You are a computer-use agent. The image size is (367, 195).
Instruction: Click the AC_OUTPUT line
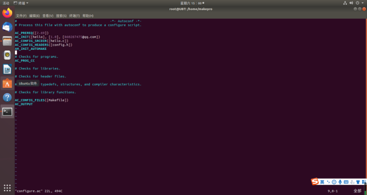click(x=24, y=104)
